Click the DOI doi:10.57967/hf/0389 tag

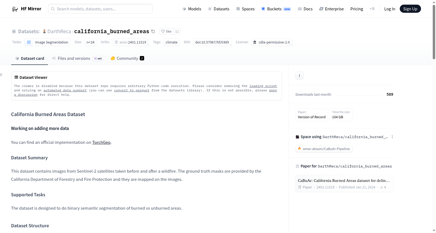point(212,42)
